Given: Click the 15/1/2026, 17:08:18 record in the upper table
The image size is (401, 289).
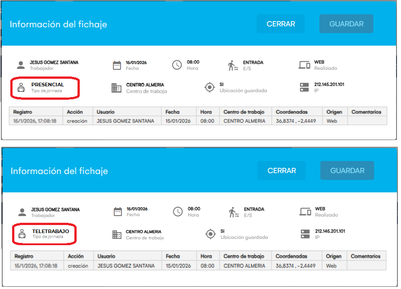Looking at the screenshot, I should [x=35, y=121].
